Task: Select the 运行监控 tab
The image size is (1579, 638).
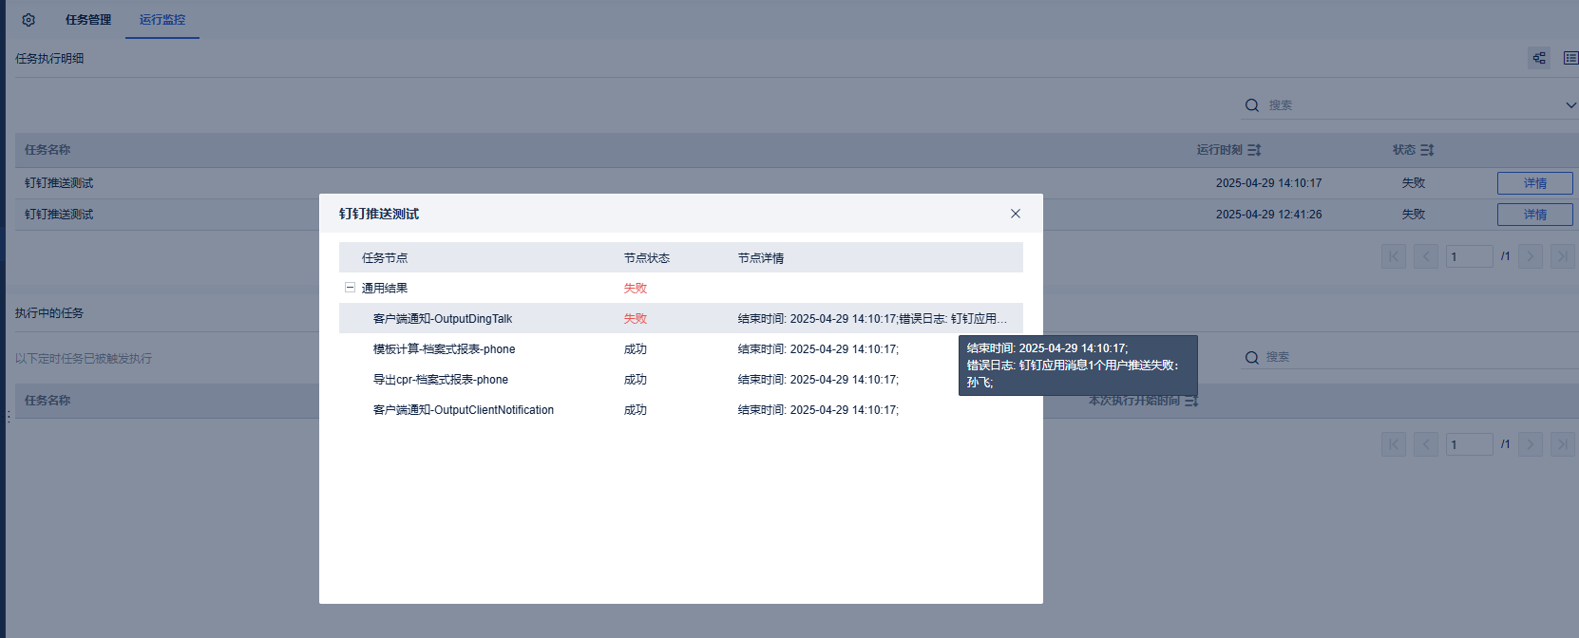Action: (162, 20)
